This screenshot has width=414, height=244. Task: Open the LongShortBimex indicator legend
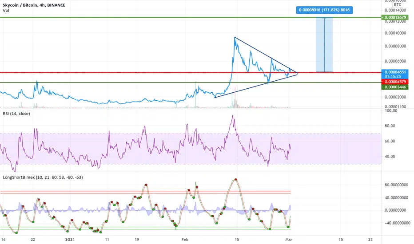[x=43, y=177]
